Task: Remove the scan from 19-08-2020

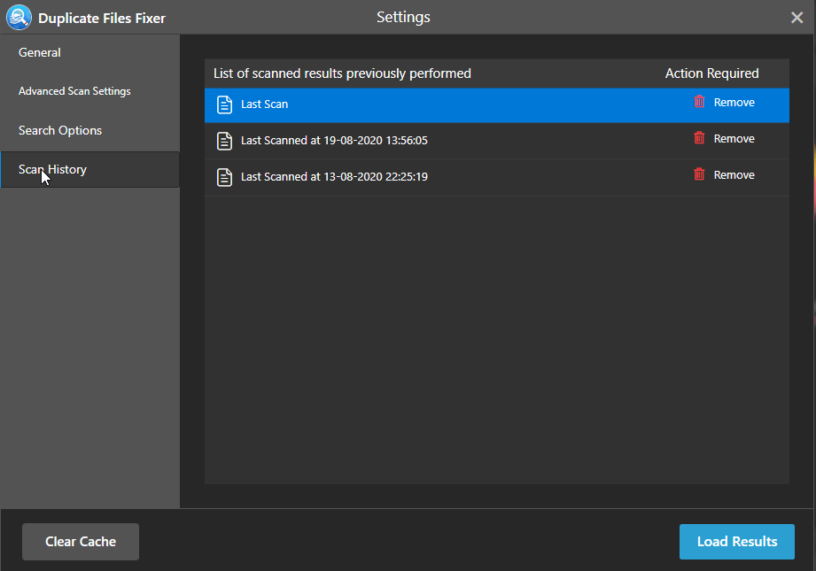Action: (x=734, y=139)
